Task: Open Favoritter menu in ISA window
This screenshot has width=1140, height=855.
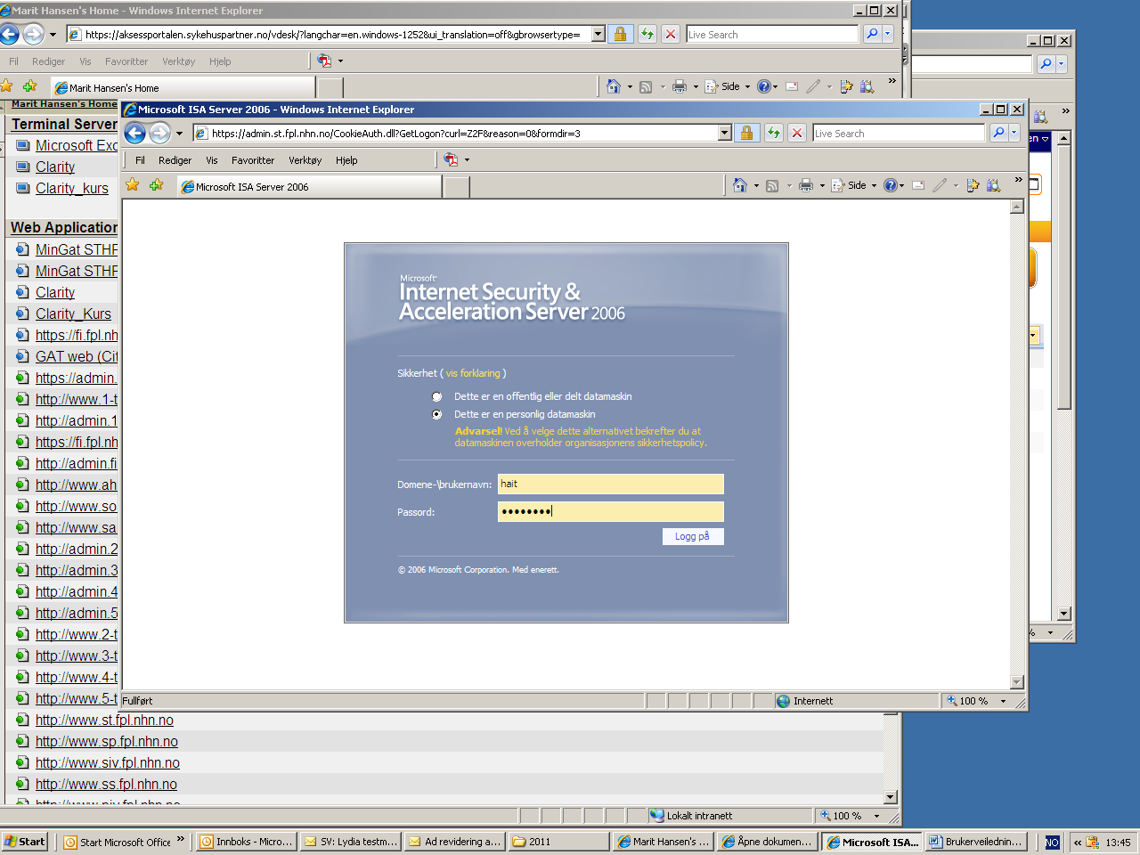Action: point(253,160)
